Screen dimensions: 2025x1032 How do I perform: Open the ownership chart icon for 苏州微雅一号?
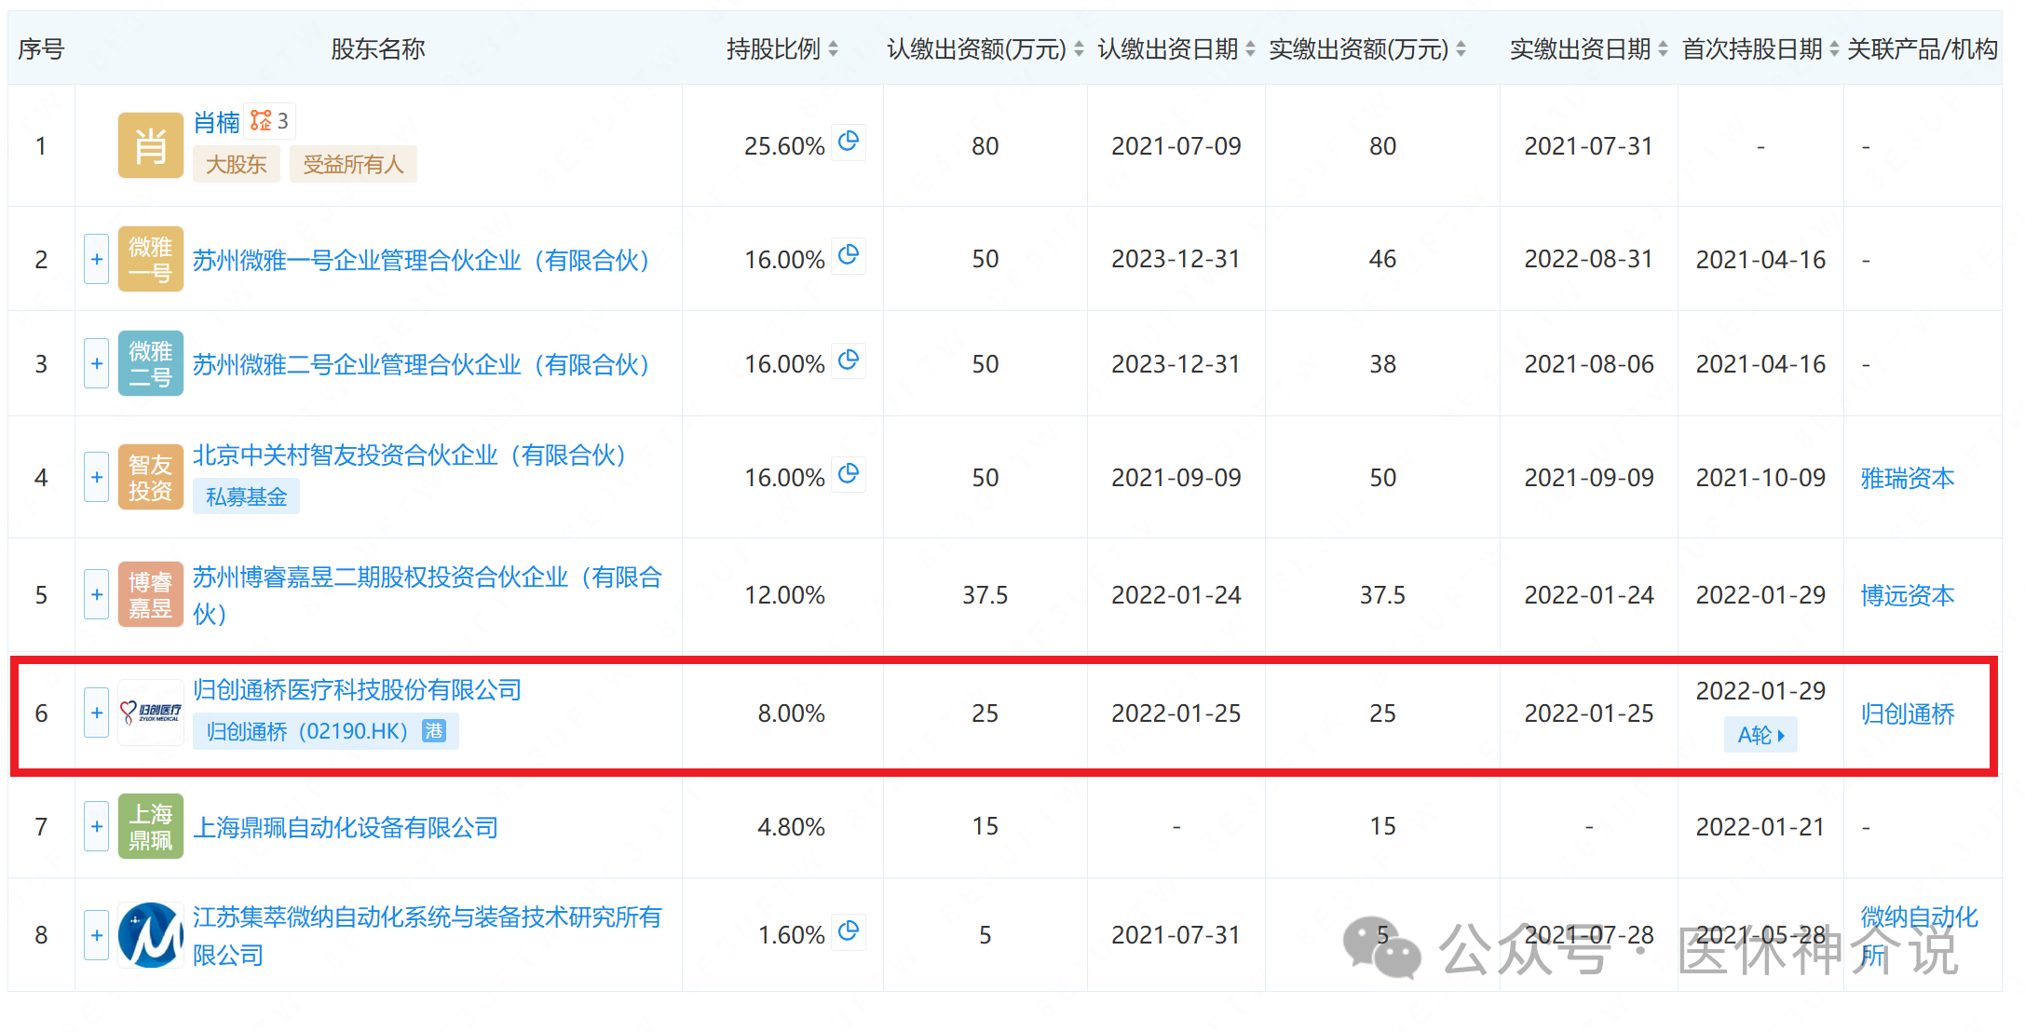click(x=848, y=255)
